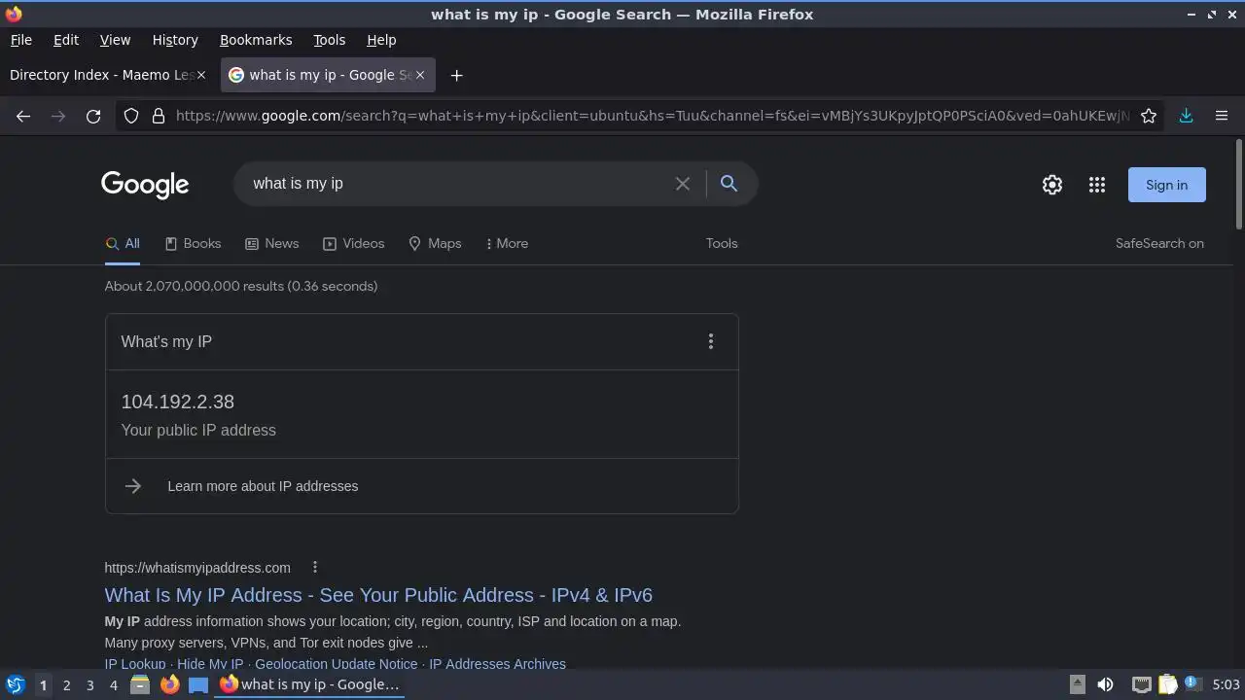Open the Hide My IP sitelink
The image size is (1245, 700).
tap(210, 664)
